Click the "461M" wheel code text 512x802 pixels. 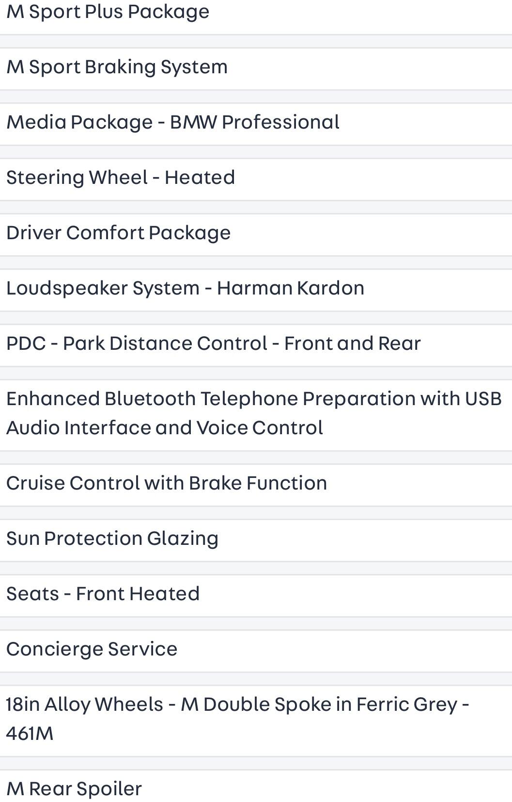pos(30,734)
